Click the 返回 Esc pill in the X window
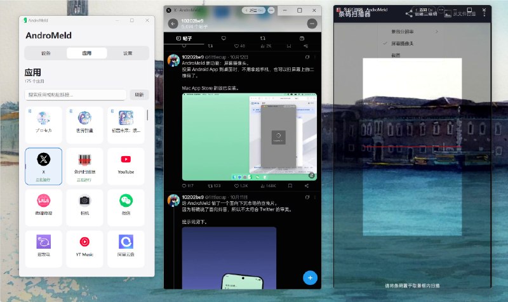508x302 pixels. (254, 10)
